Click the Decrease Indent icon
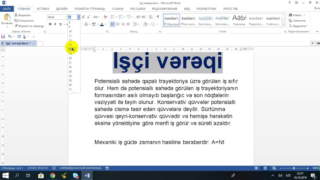This screenshot has height=180, width=320. 138,17
